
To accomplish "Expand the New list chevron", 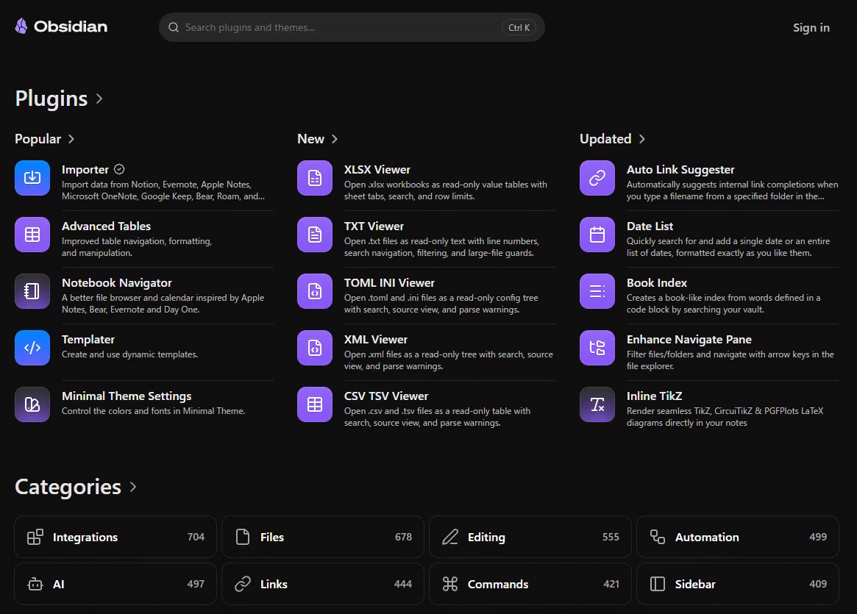I will tap(335, 139).
